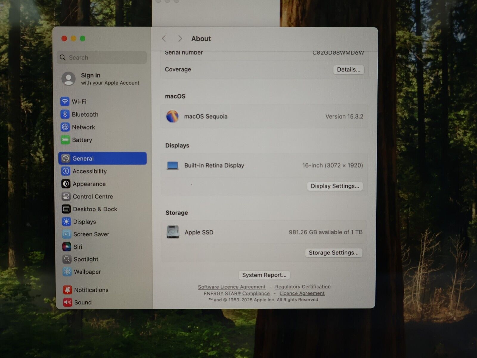
Task: Click the user avatar beside Sign in
Action: point(69,79)
